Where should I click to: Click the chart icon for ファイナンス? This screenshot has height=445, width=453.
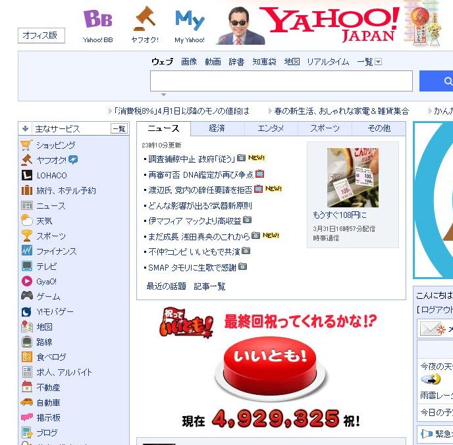(x=26, y=251)
